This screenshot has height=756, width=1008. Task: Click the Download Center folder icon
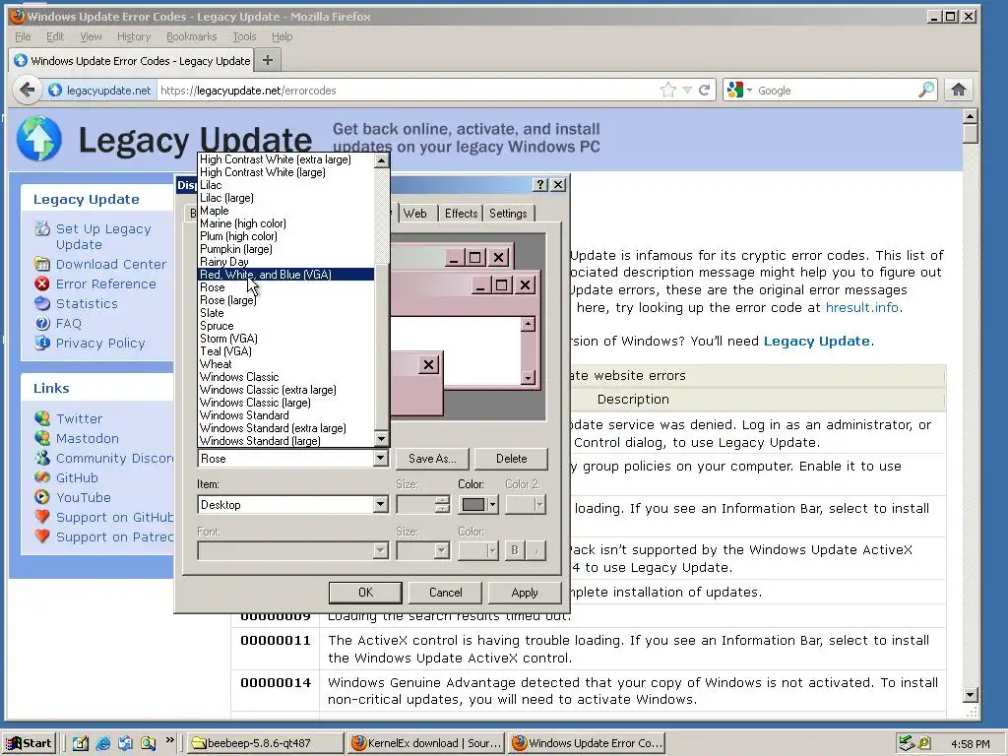pos(42,264)
